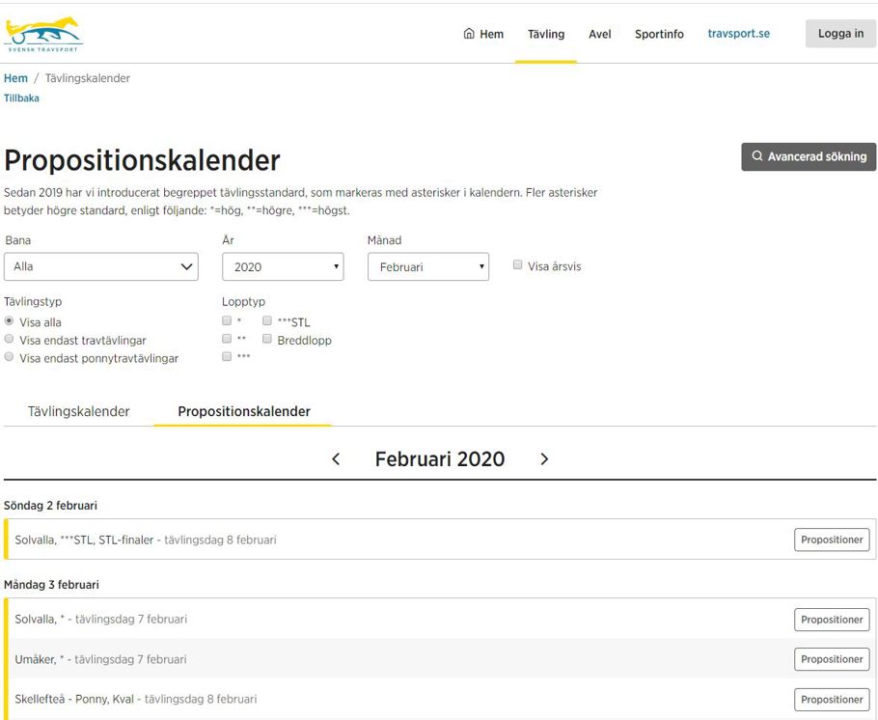
Task: Select Visa endast travtävlingar radio button
Action: (10, 340)
